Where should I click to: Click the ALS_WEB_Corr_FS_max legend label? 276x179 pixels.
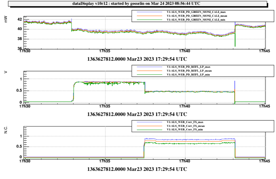tap(185, 122)
